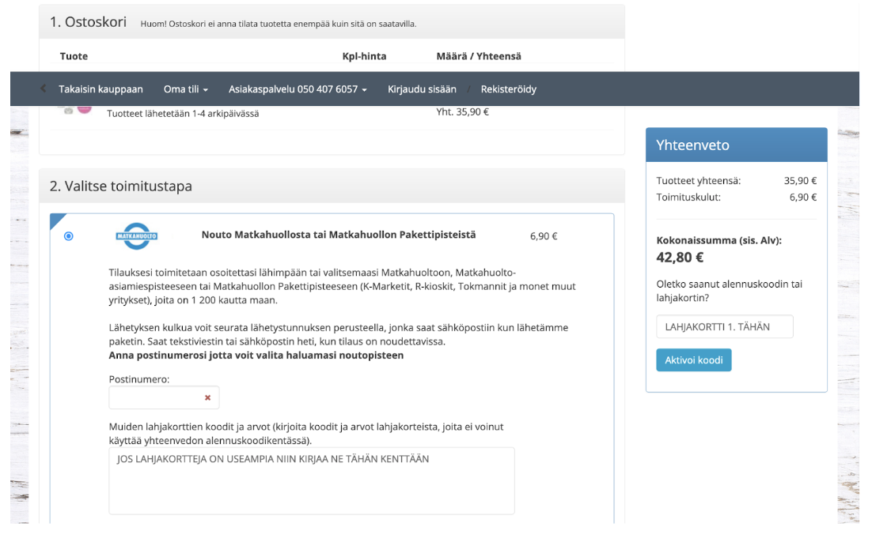This screenshot has height=542, width=872.
Task: Expand the Oma tili dropdown
Action: coord(185,89)
